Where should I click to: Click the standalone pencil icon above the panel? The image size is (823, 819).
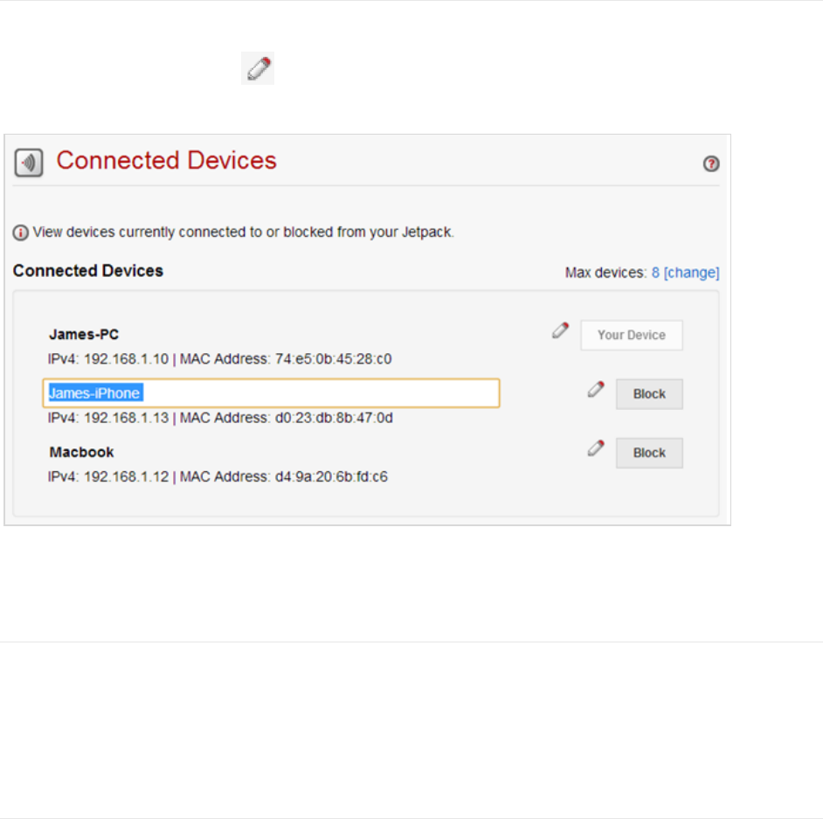pyautogui.click(x=259, y=69)
